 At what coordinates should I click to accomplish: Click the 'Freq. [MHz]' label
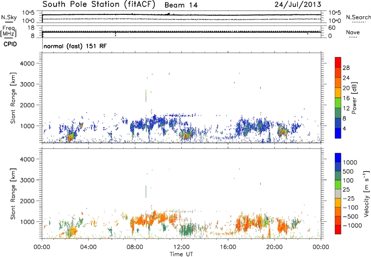point(8,31)
